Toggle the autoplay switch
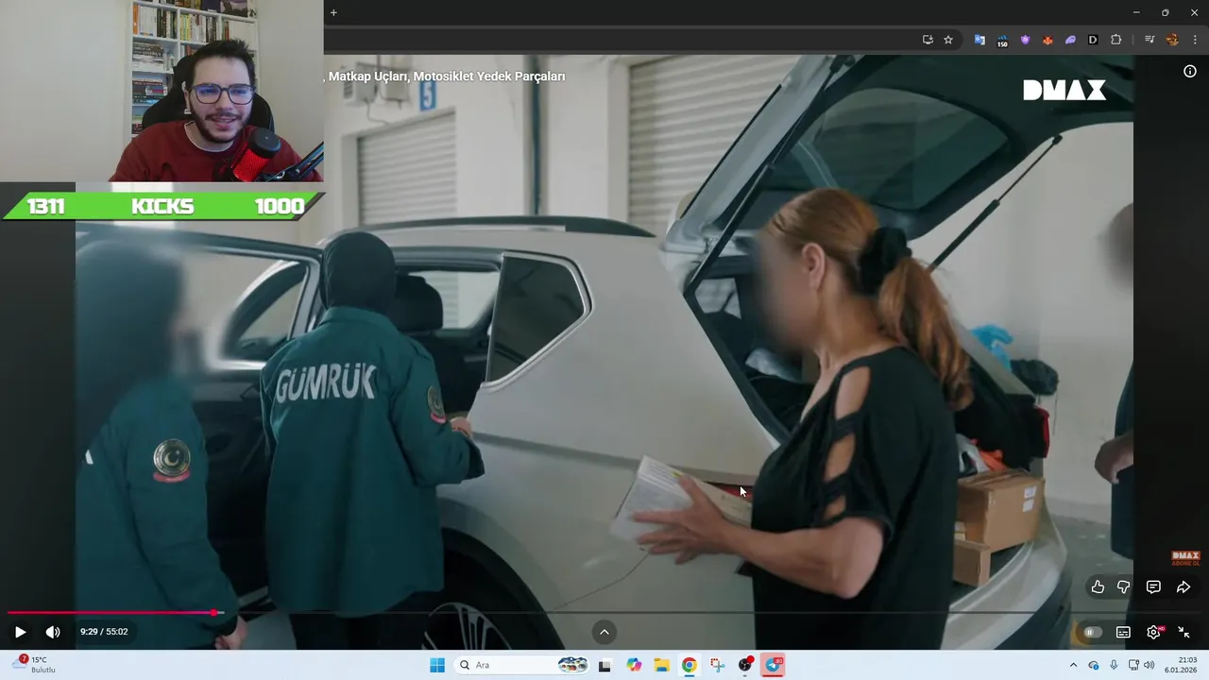Image resolution: width=1209 pixels, height=680 pixels. click(x=1092, y=632)
